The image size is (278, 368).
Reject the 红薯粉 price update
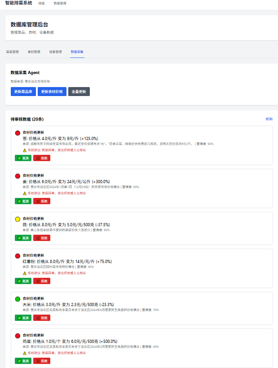42,281
